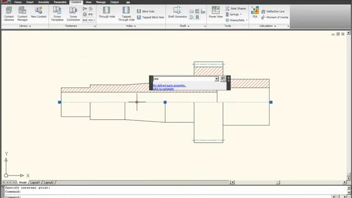Insert a Blind Hole
352x198 pixels.
tap(145, 11)
